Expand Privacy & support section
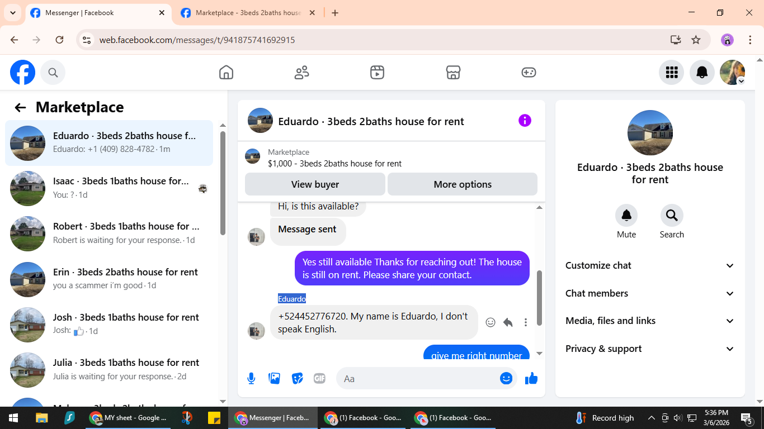This screenshot has width=764, height=429. click(x=650, y=349)
